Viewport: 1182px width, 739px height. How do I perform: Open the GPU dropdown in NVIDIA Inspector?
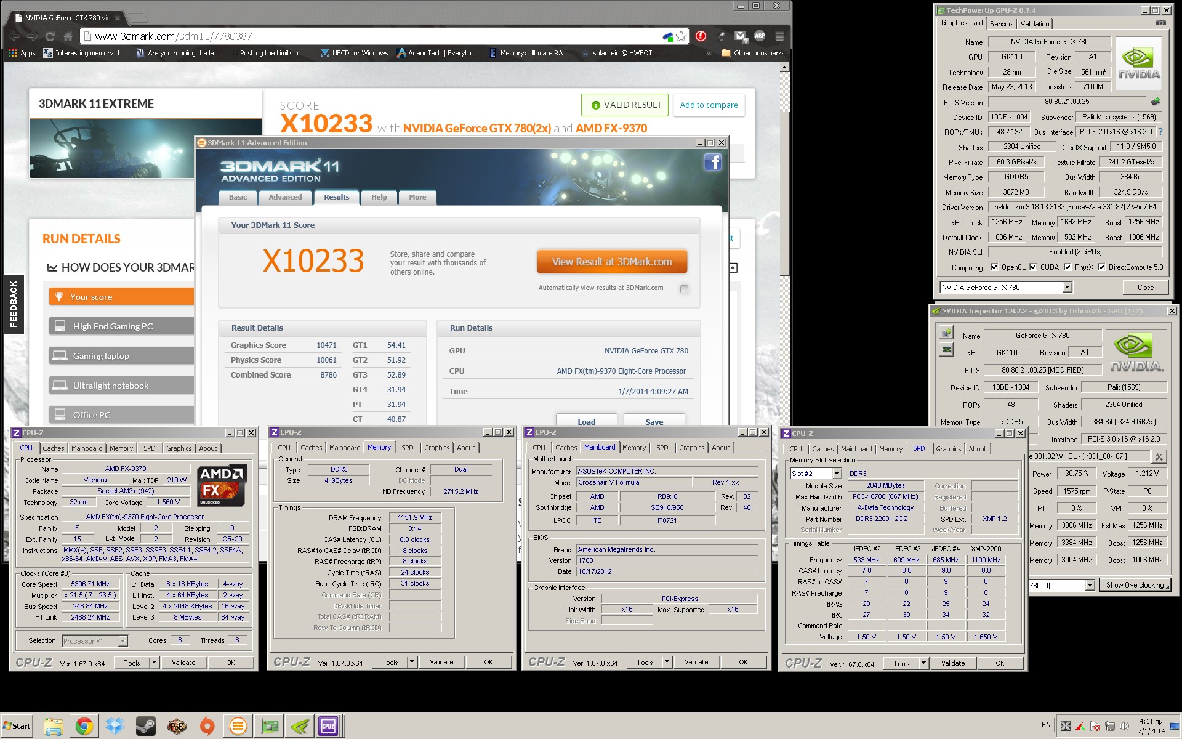[x=1090, y=585]
